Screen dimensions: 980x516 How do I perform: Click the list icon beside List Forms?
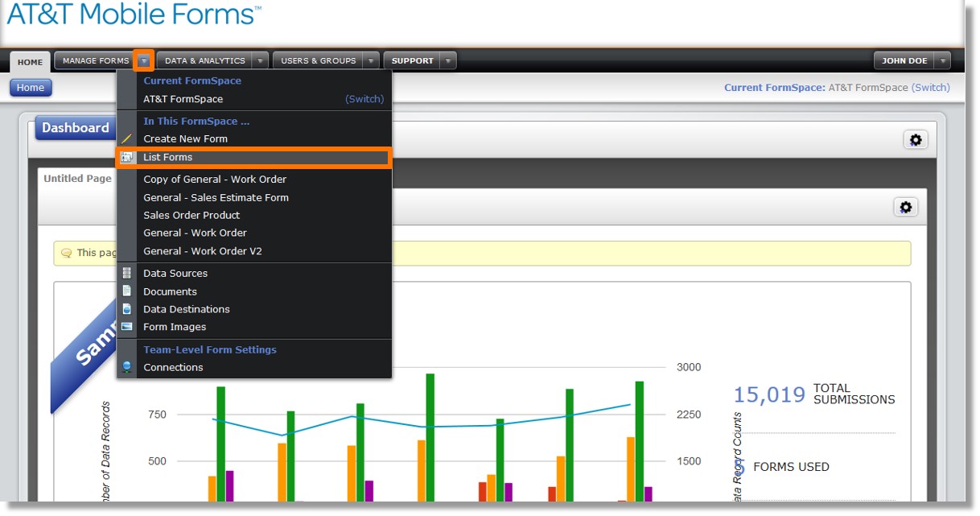tap(126, 158)
